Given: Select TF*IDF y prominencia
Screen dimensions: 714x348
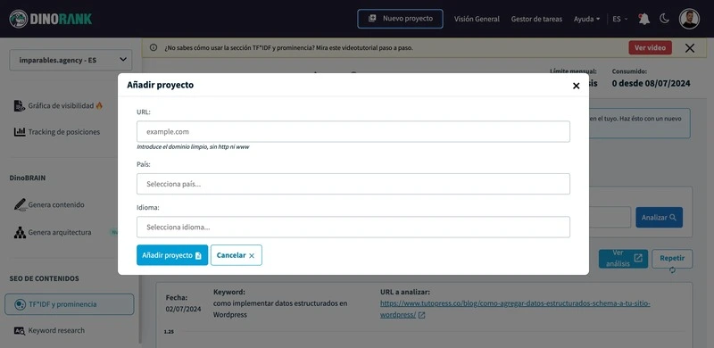Looking at the screenshot, I should [70, 304].
